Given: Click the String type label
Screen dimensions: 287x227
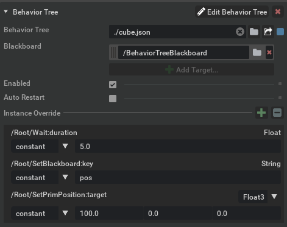Looking at the screenshot, I should (x=271, y=164).
